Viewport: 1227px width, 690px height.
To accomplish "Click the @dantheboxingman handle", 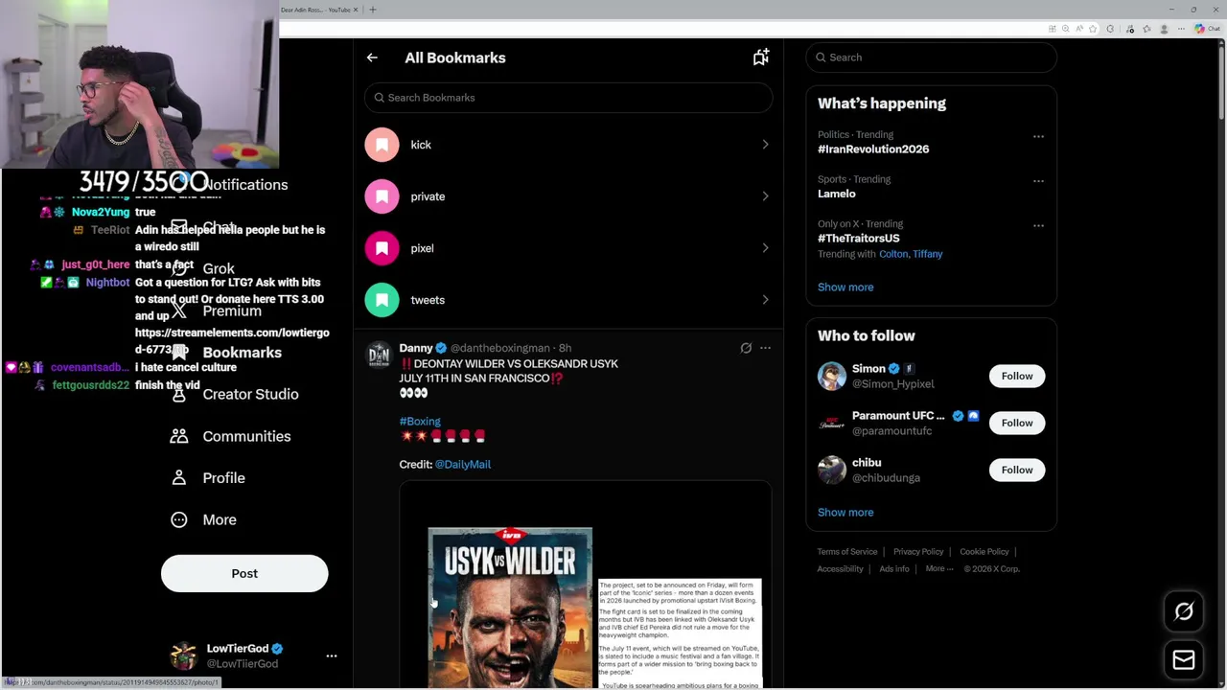I will tap(499, 348).
